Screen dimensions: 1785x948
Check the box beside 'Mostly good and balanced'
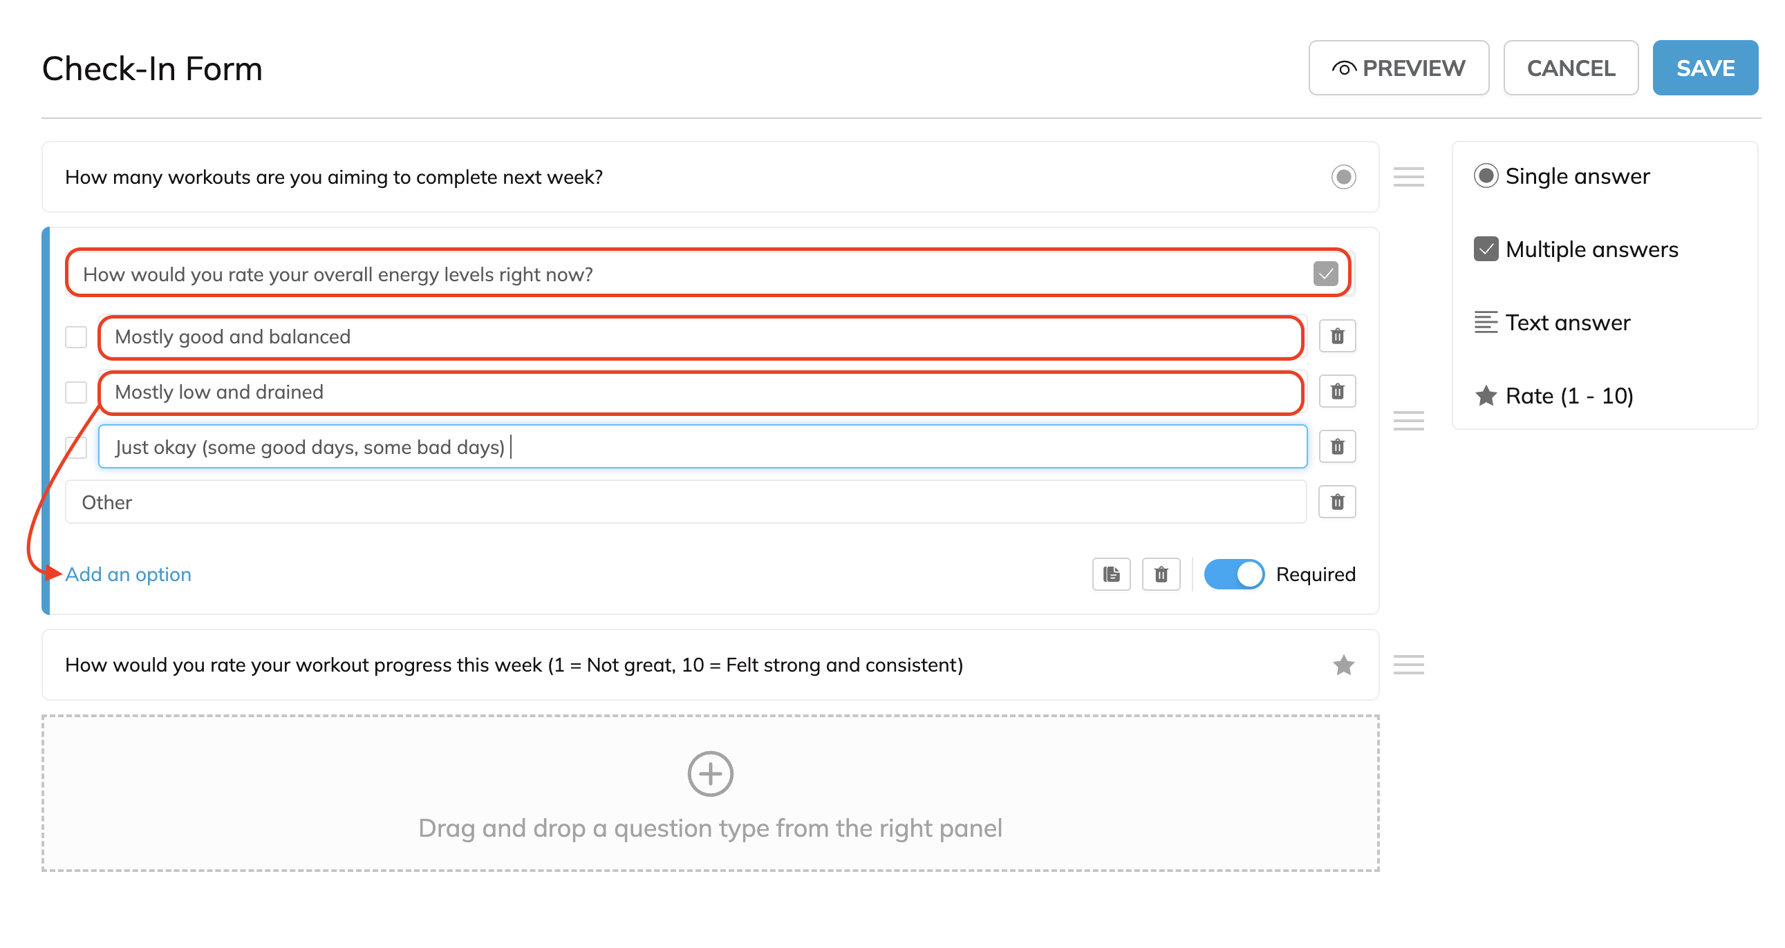click(75, 337)
